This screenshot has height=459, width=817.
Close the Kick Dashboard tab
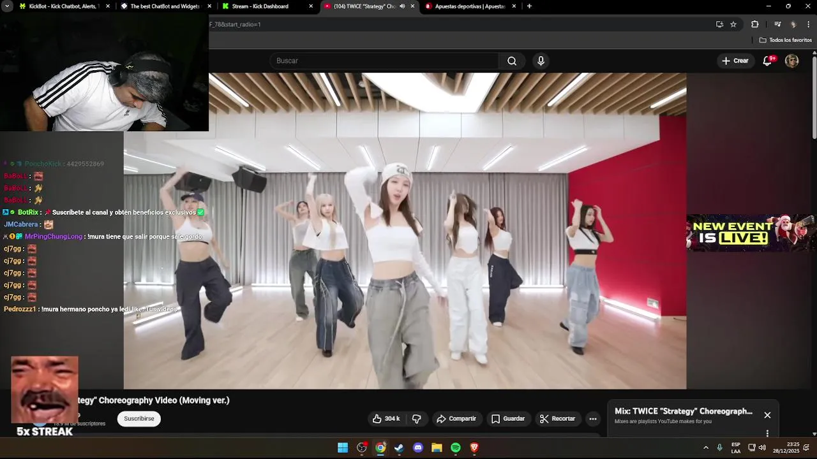[311, 6]
